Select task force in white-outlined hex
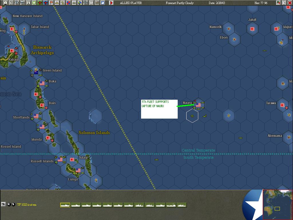293x220 pixels. [x=192, y=116]
